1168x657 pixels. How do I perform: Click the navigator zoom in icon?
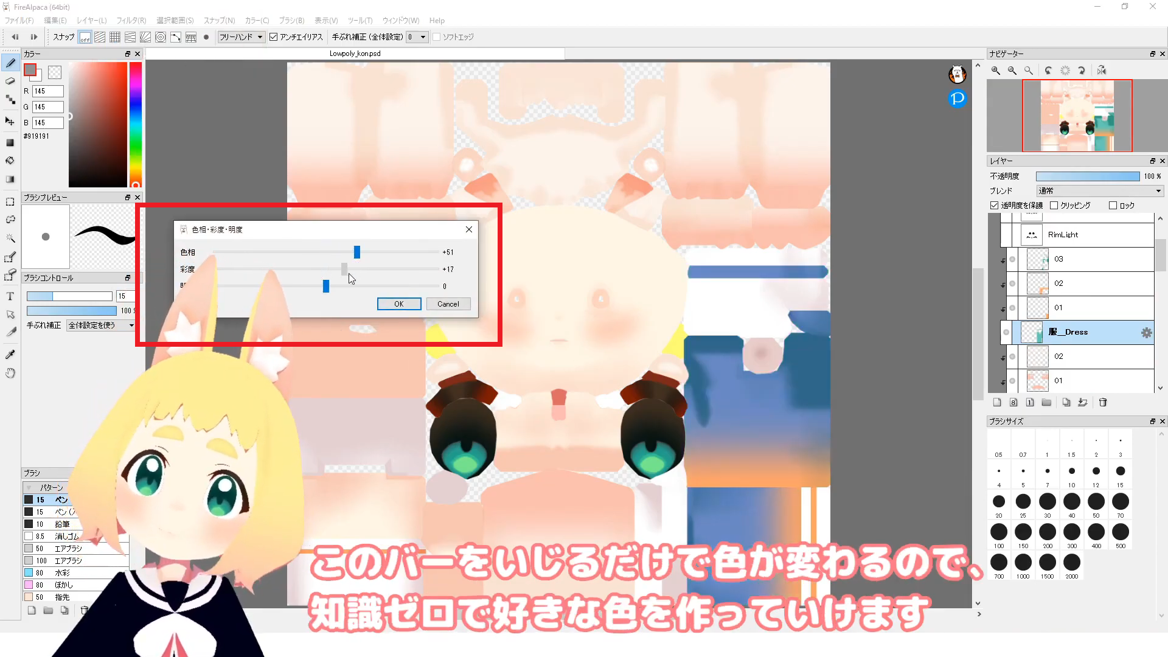(996, 71)
